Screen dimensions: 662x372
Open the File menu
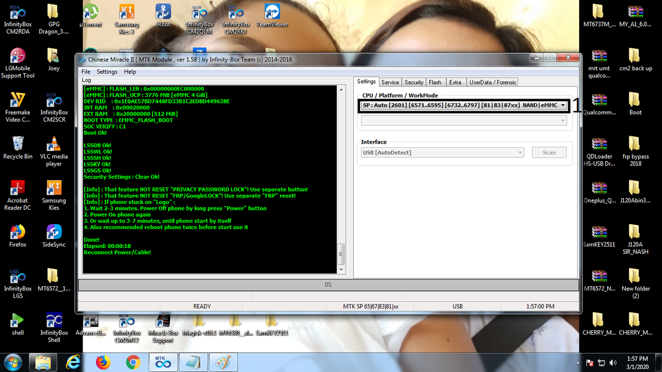[x=85, y=72]
